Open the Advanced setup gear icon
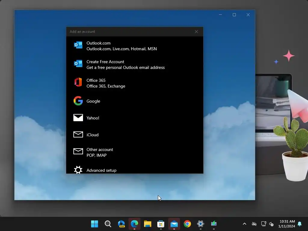This screenshot has height=231, width=308. coord(78,170)
